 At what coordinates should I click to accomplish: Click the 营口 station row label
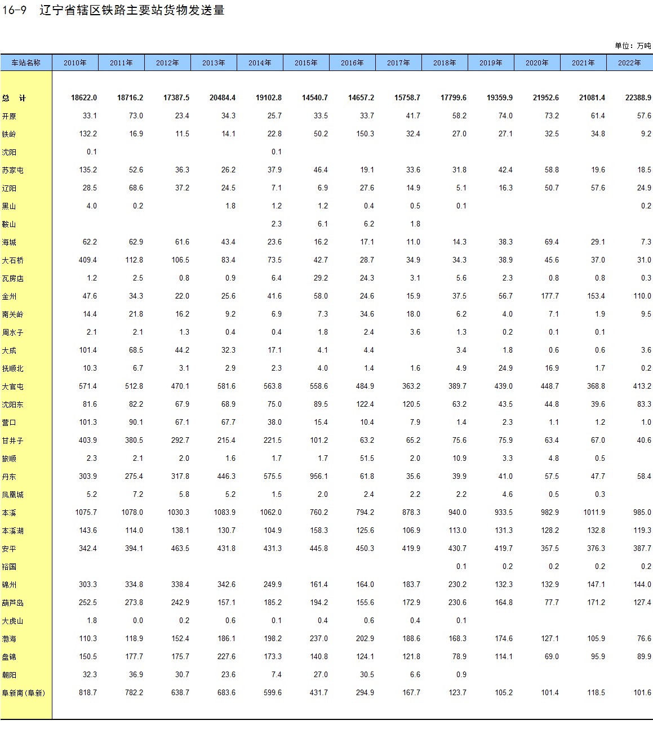[9, 423]
